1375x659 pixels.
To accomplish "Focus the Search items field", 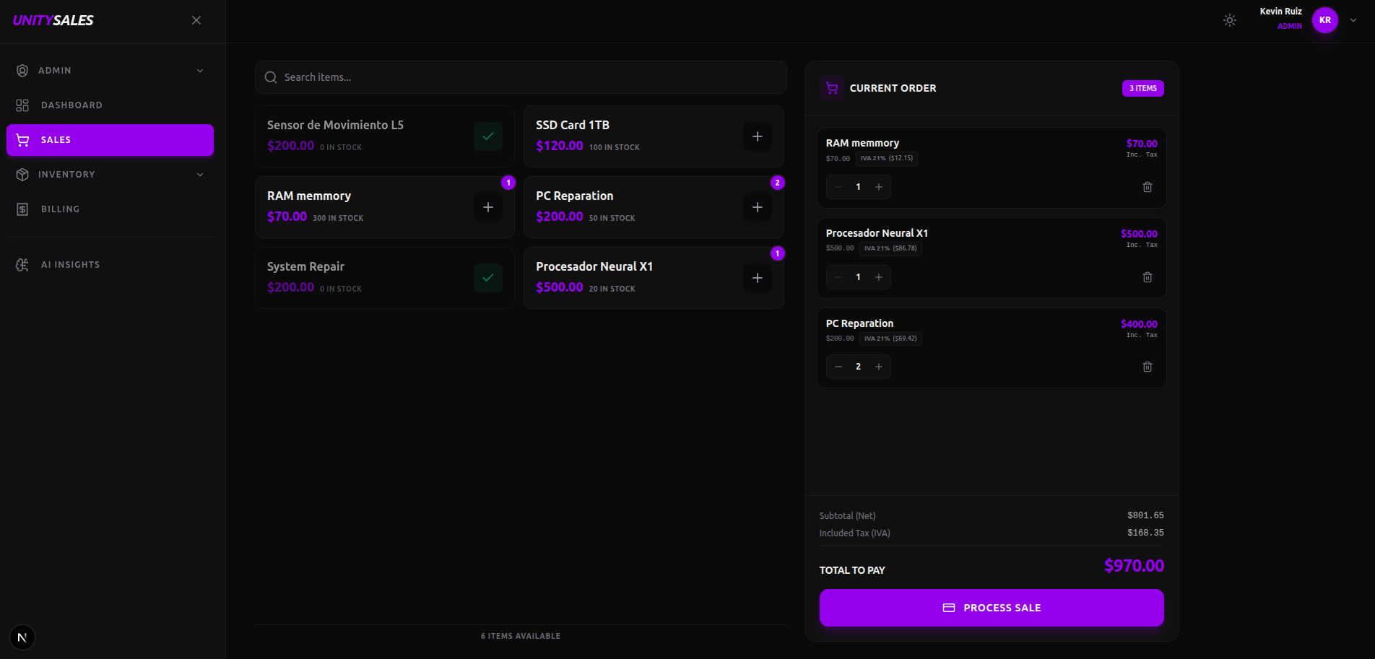I will (x=520, y=77).
